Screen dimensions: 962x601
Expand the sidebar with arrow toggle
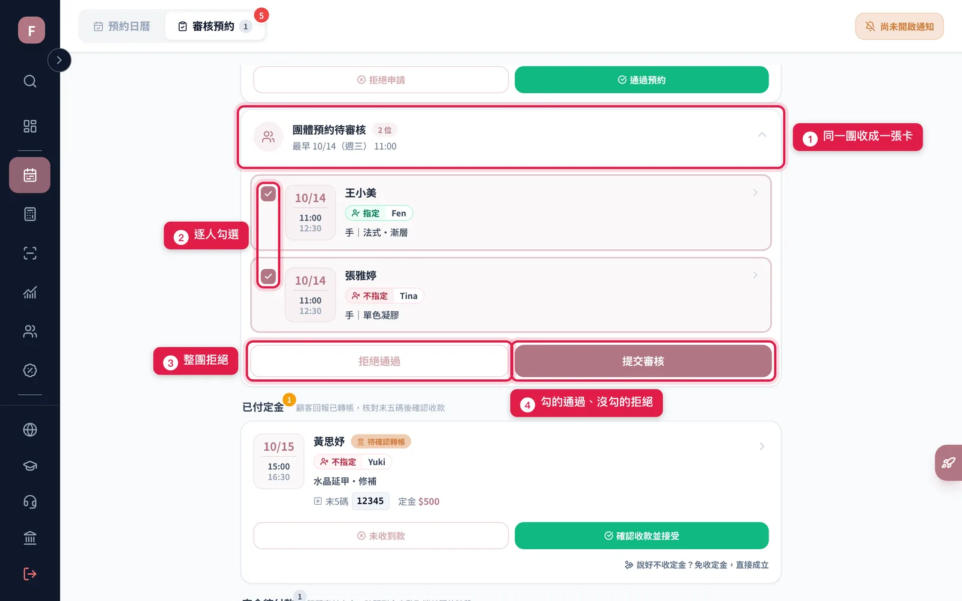[59, 60]
